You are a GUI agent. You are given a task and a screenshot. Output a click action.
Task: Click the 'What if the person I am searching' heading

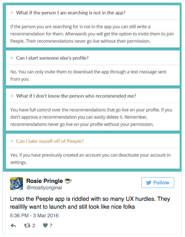[x=71, y=13]
